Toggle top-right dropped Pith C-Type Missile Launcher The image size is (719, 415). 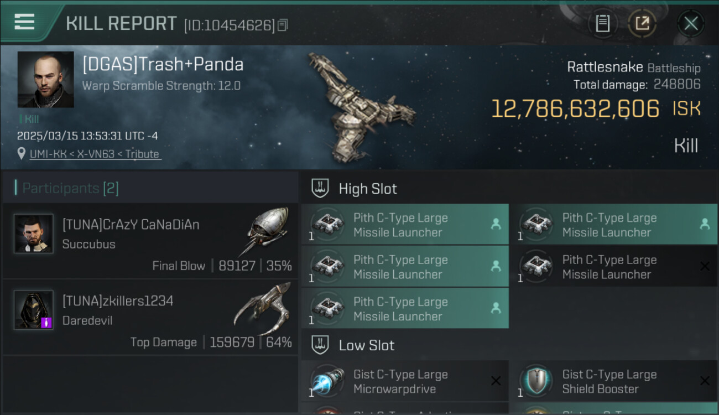(613, 224)
